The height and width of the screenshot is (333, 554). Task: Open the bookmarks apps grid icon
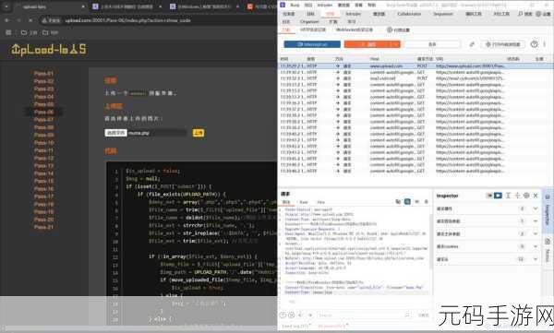(x=8, y=32)
